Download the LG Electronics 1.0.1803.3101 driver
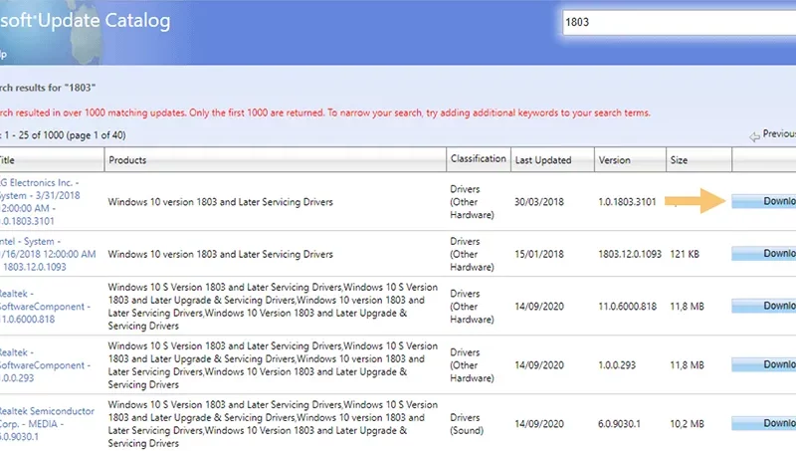 pos(764,201)
